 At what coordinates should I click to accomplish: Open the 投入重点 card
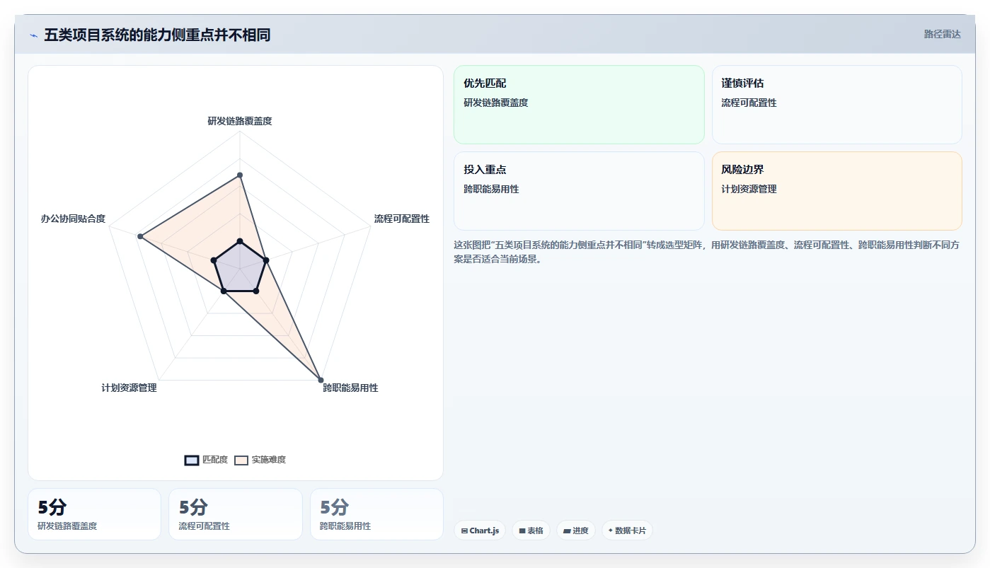(579, 191)
